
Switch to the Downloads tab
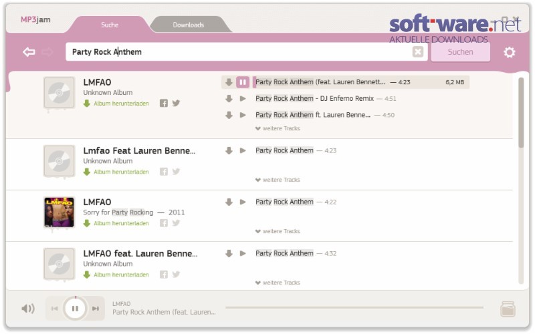(x=189, y=25)
